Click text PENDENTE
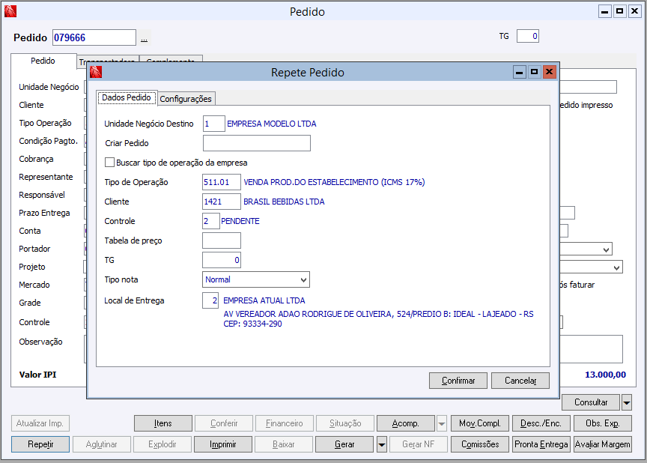The height and width of the screenshot is (463, 647). (x=240, y=221)
